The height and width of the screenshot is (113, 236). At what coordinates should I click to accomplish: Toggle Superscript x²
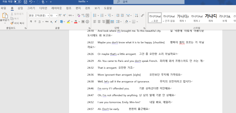coord(56,21)
